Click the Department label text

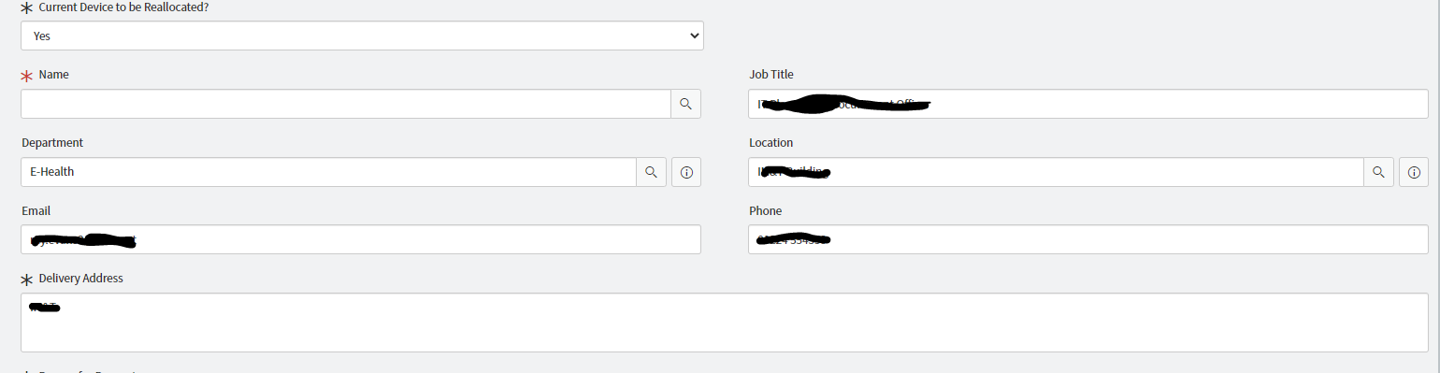click(x=52, y=142)
